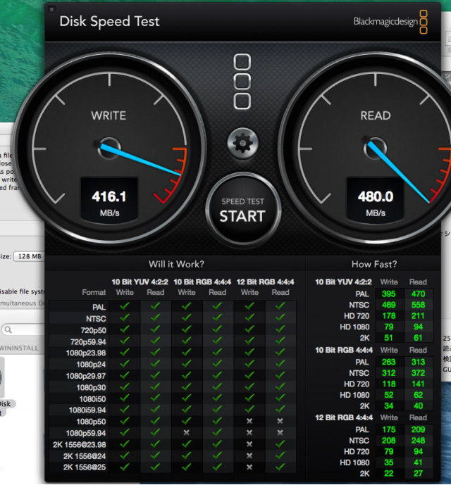Open the settings gear button
This screenshot has height=485, width=451.
pos(242,143)
